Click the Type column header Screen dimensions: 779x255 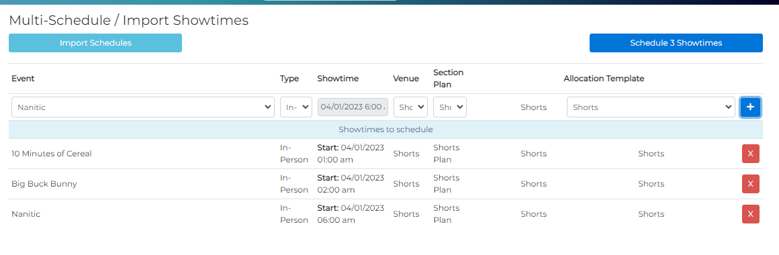pyautogui.click(x=289, y=79)
